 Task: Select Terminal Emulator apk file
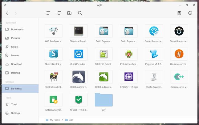79,31
